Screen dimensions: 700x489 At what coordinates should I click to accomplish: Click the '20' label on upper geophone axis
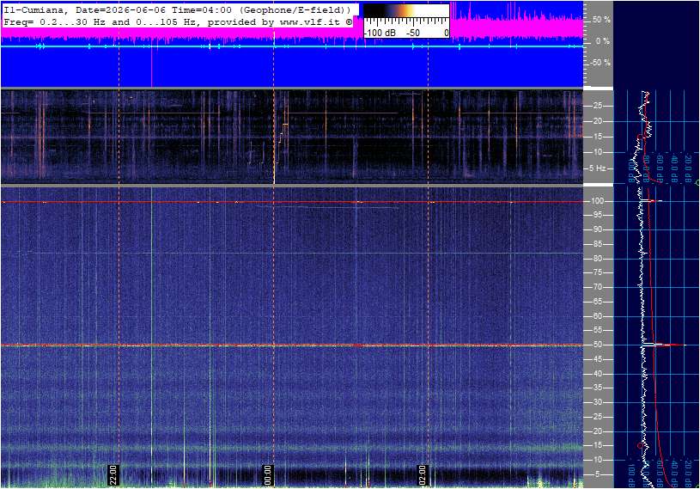597,121
